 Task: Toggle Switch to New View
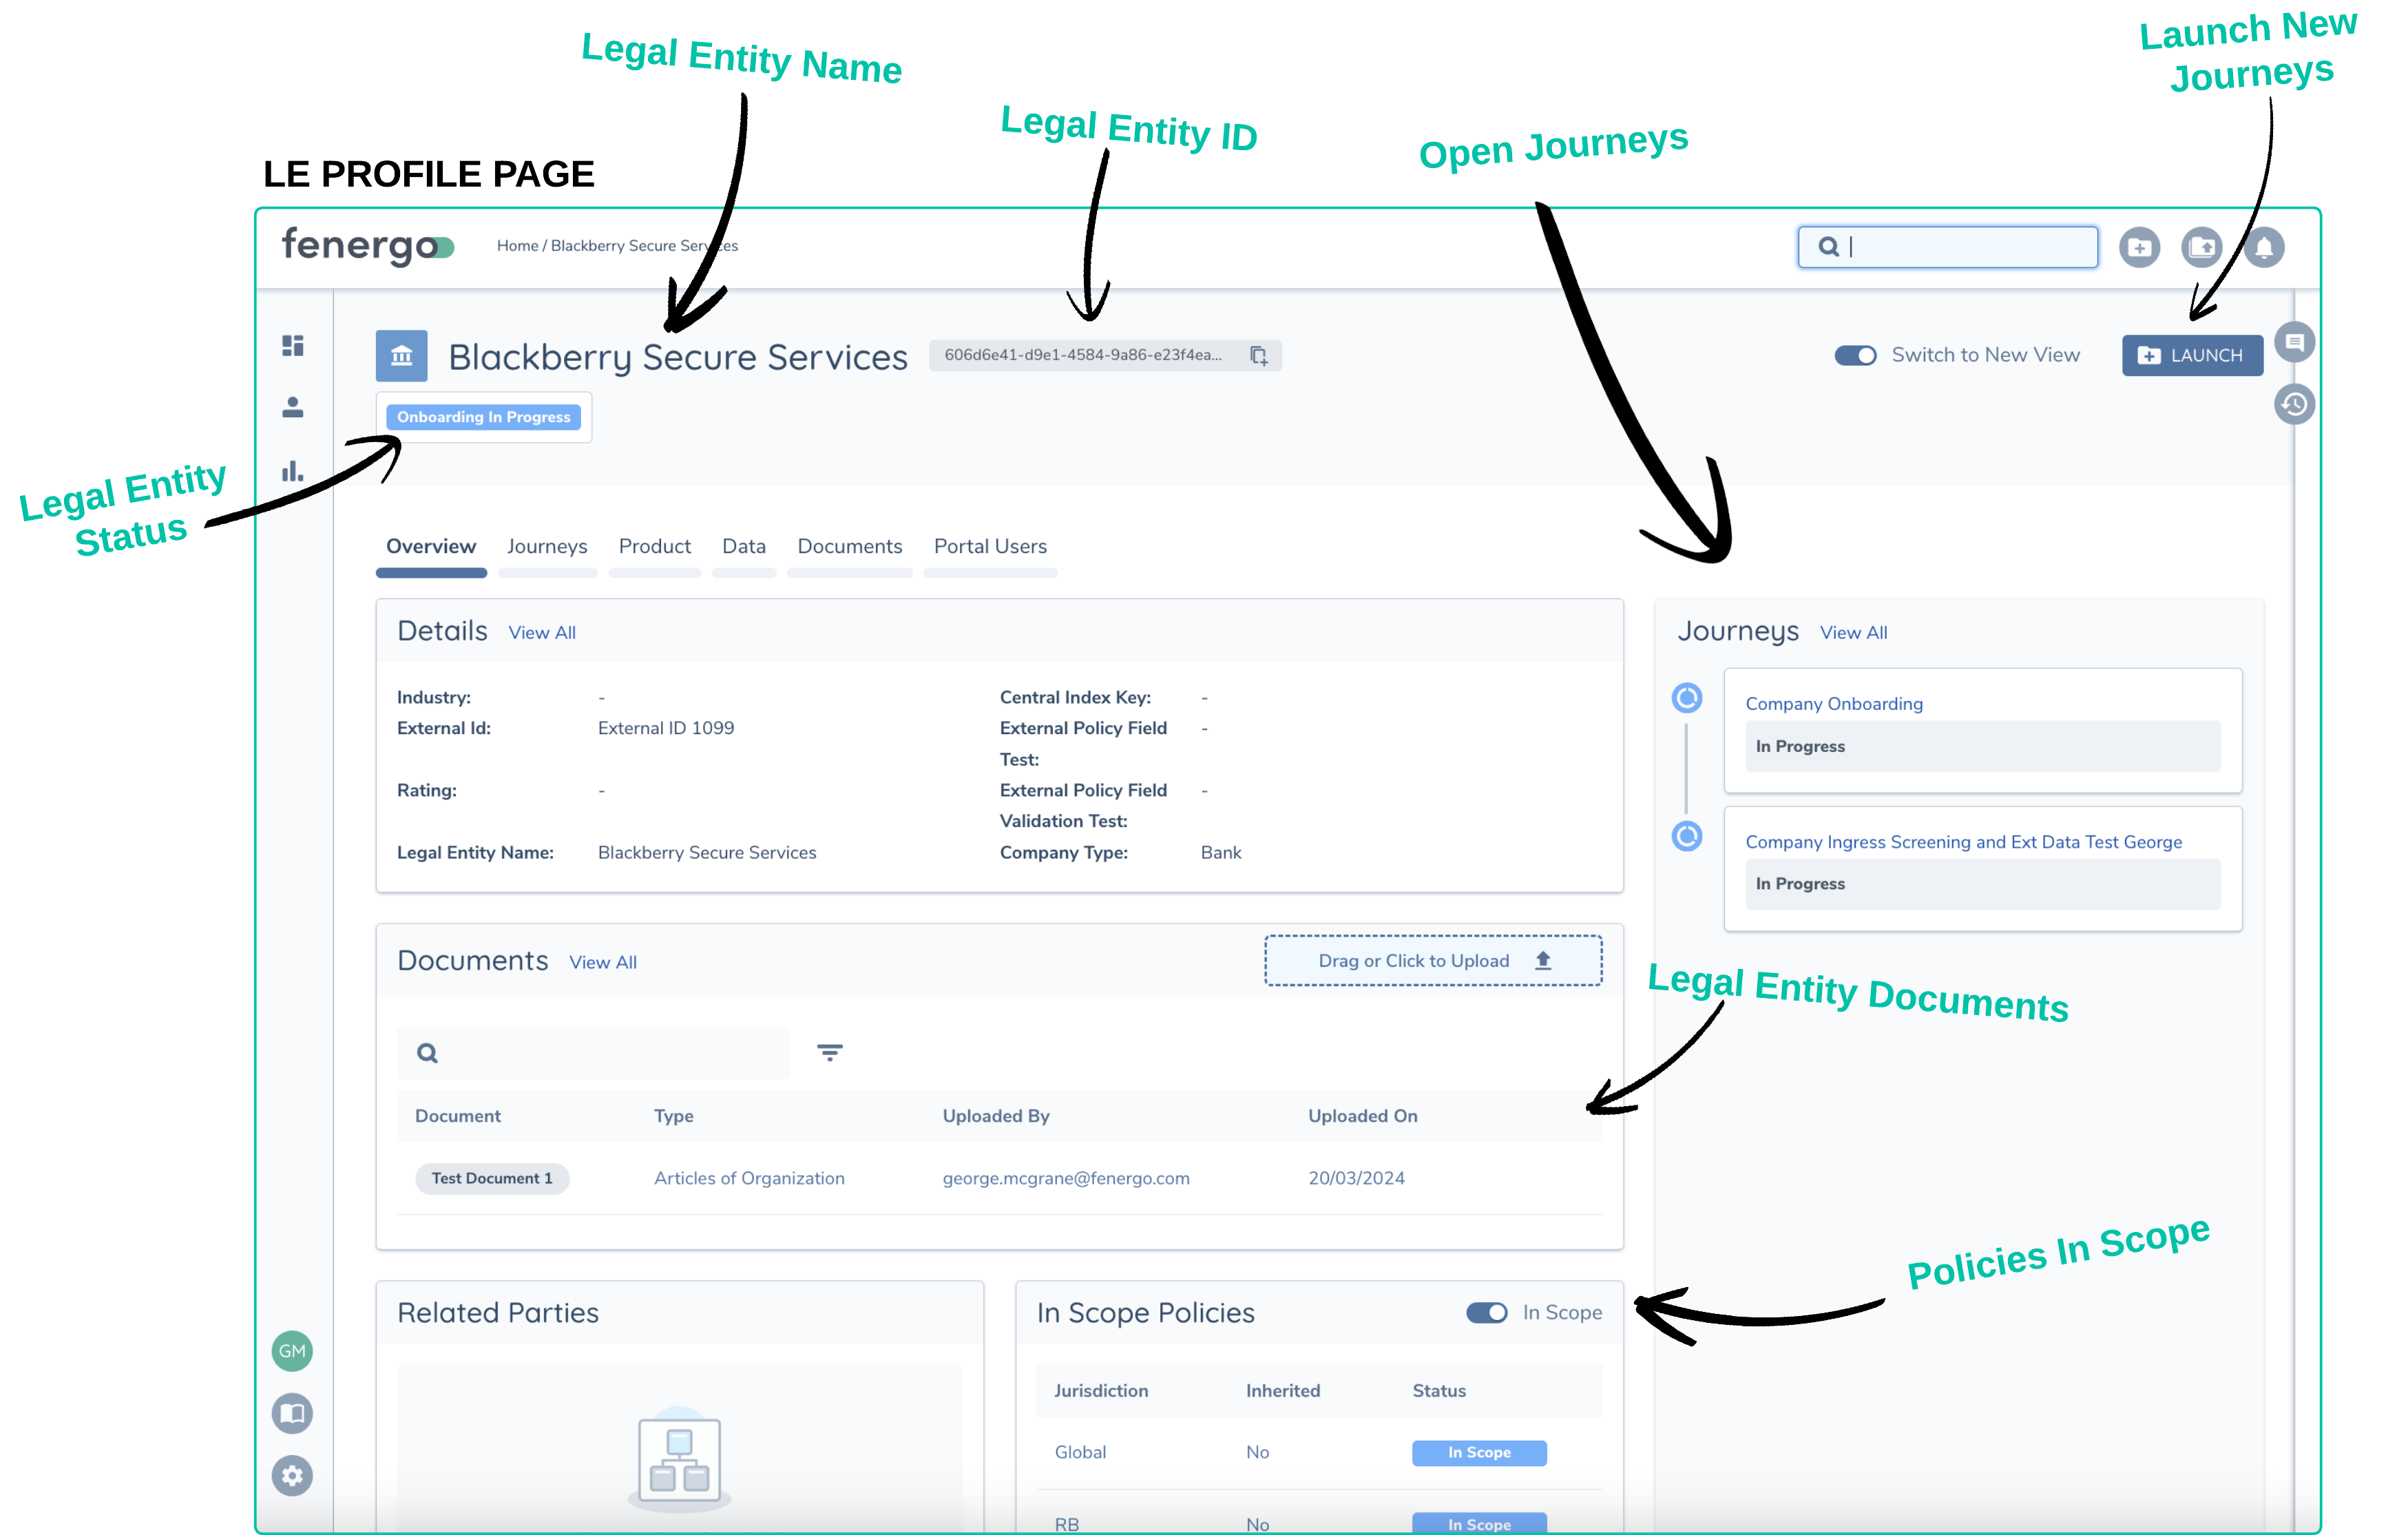click(1855, 355)
